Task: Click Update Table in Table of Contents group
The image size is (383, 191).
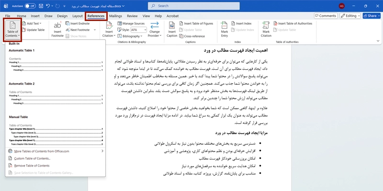Action: [x=33, y=30]
